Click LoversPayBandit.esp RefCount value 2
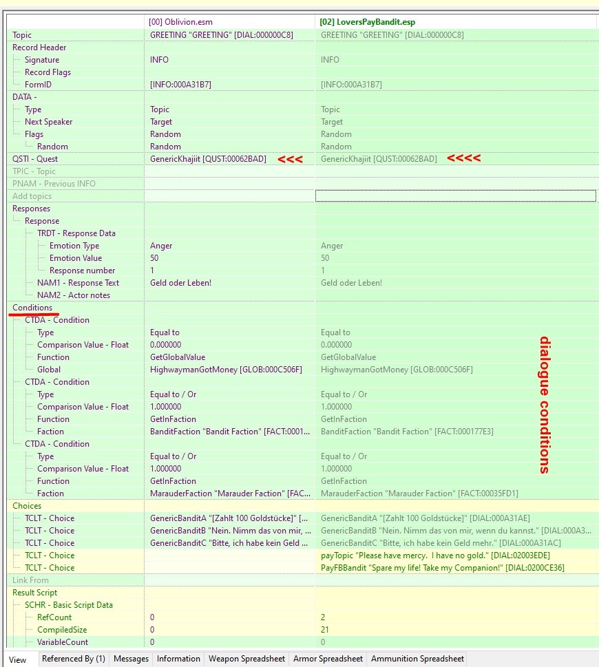Image resolution: width=599 pixels, height=667 pixels. pos(456,617)
